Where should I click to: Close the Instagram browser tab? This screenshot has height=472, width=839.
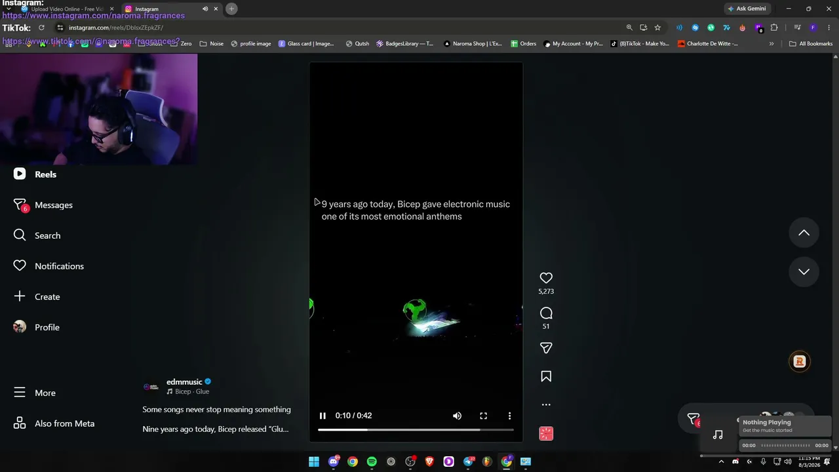point(216,9)
